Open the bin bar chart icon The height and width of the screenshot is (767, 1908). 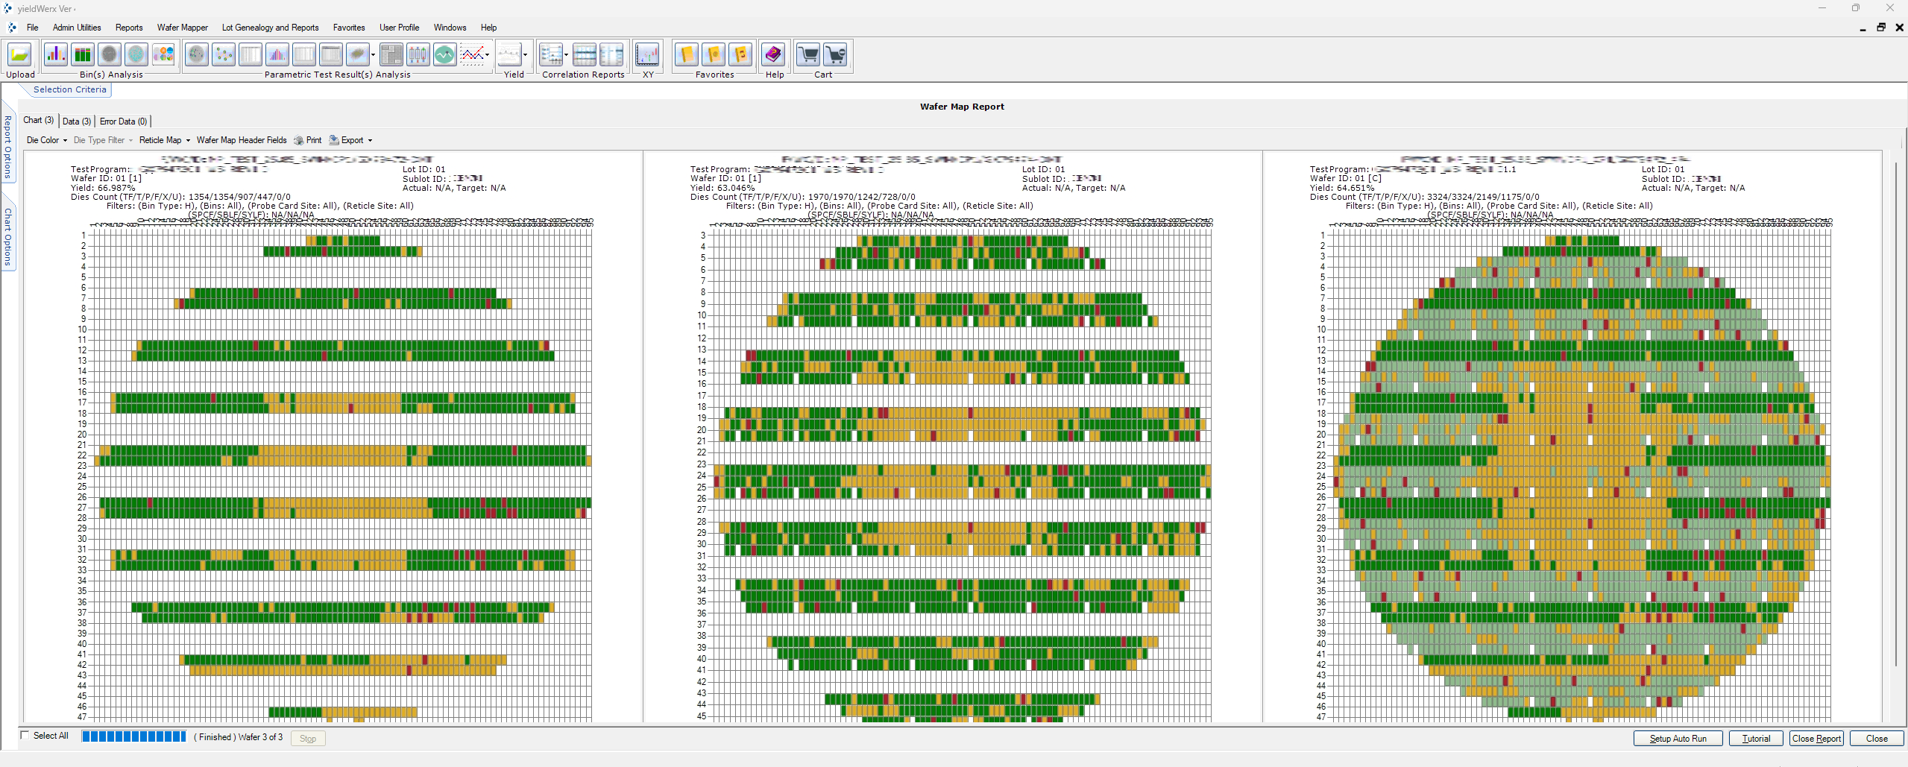[56, 54]
